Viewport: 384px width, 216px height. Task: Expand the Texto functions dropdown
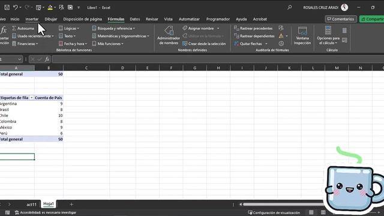tap(67, 36)
